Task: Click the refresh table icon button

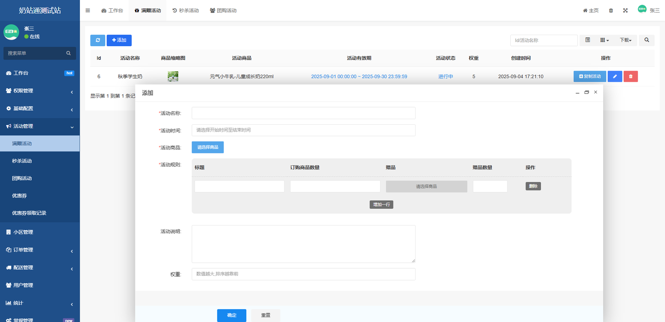Action: point(97,40)
